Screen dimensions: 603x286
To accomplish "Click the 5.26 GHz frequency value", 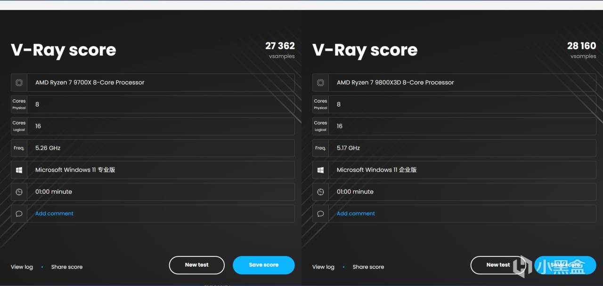I will coord(48,148).
